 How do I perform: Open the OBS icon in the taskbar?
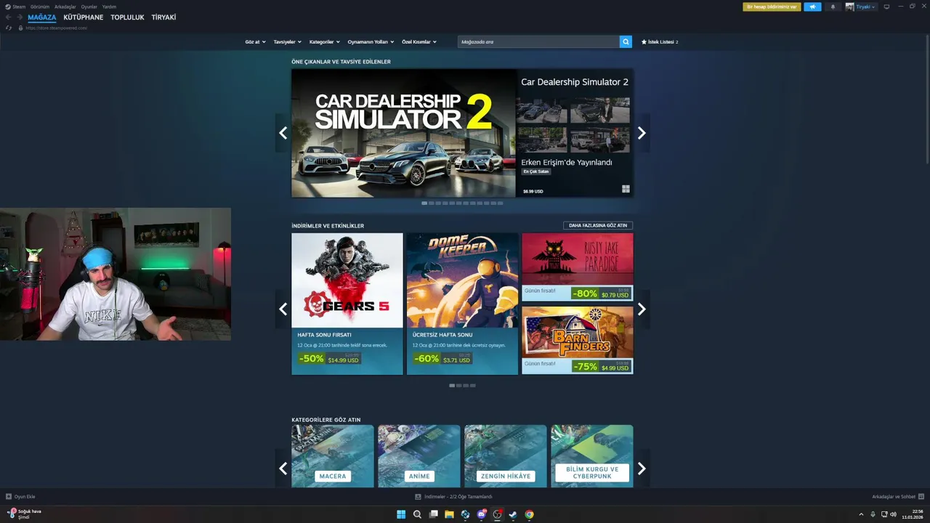(497, 514)
